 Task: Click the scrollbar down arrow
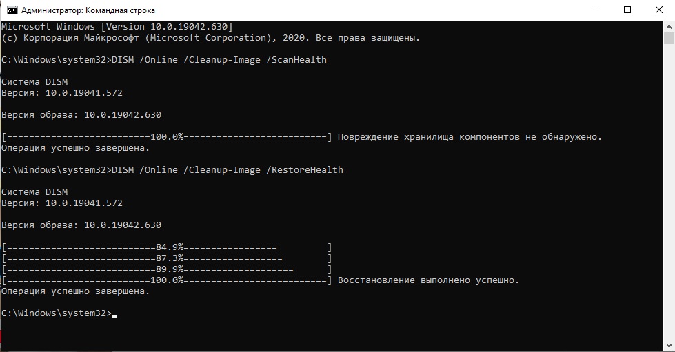coord(669,344)
